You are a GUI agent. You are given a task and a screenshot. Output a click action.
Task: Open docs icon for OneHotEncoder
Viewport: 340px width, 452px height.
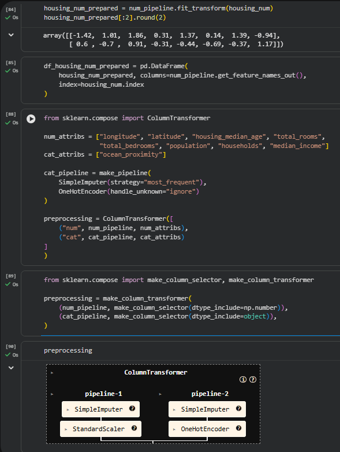238,428
